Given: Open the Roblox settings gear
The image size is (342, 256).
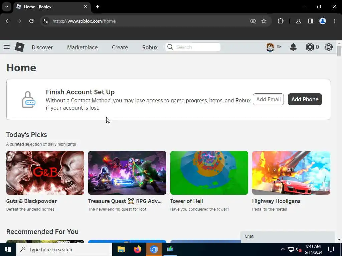Looking at the screenshot, I should coord(329,47).
